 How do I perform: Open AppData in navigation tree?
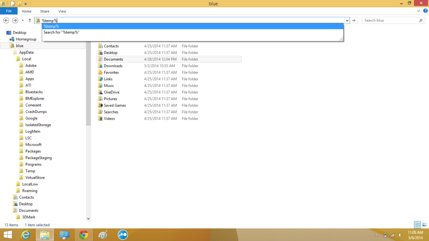[26, 52]
